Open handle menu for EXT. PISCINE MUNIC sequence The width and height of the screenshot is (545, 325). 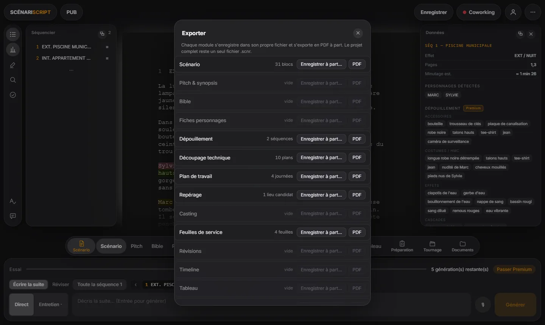coord(107,47)
